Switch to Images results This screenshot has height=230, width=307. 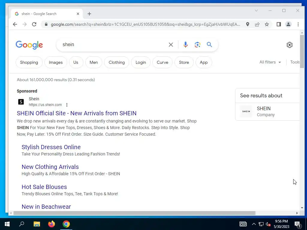(x=55, y=62)
